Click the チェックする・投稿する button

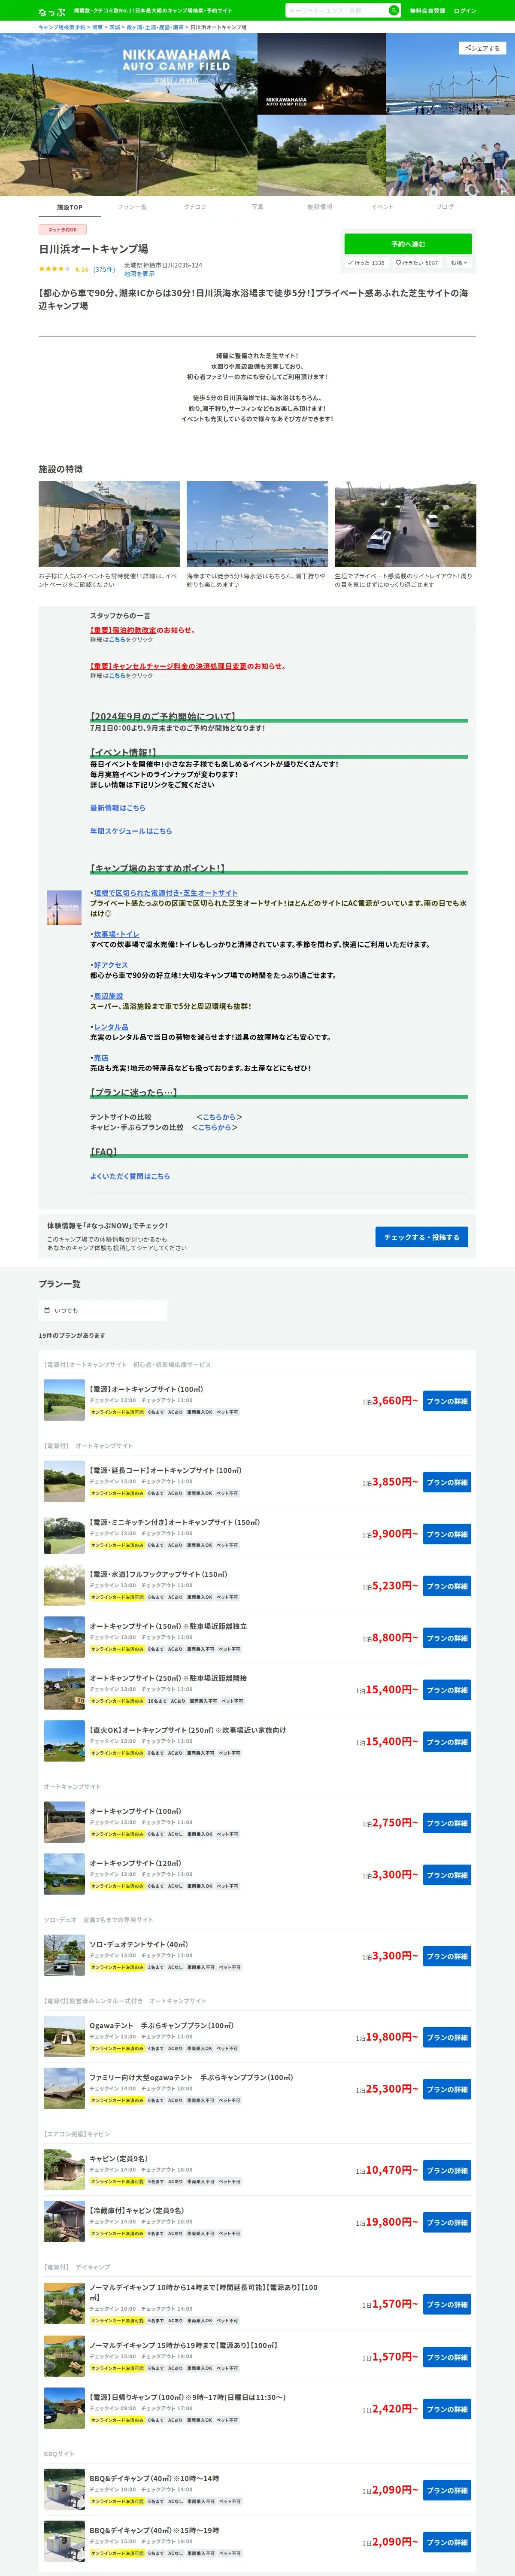(x=422, y=1237)
